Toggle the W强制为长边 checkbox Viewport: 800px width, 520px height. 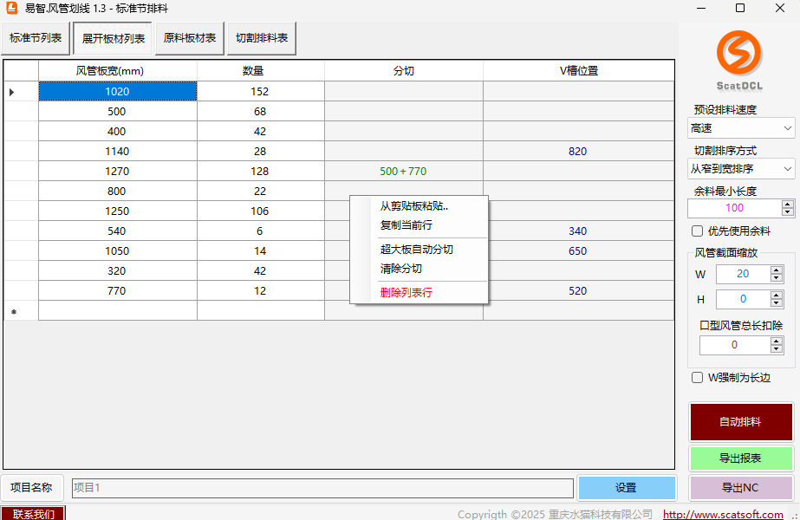[x=697, y=378]
